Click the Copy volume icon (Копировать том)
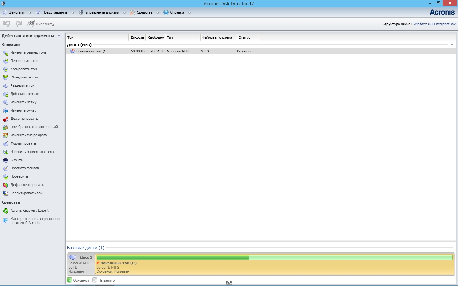 tap(6, 69)
